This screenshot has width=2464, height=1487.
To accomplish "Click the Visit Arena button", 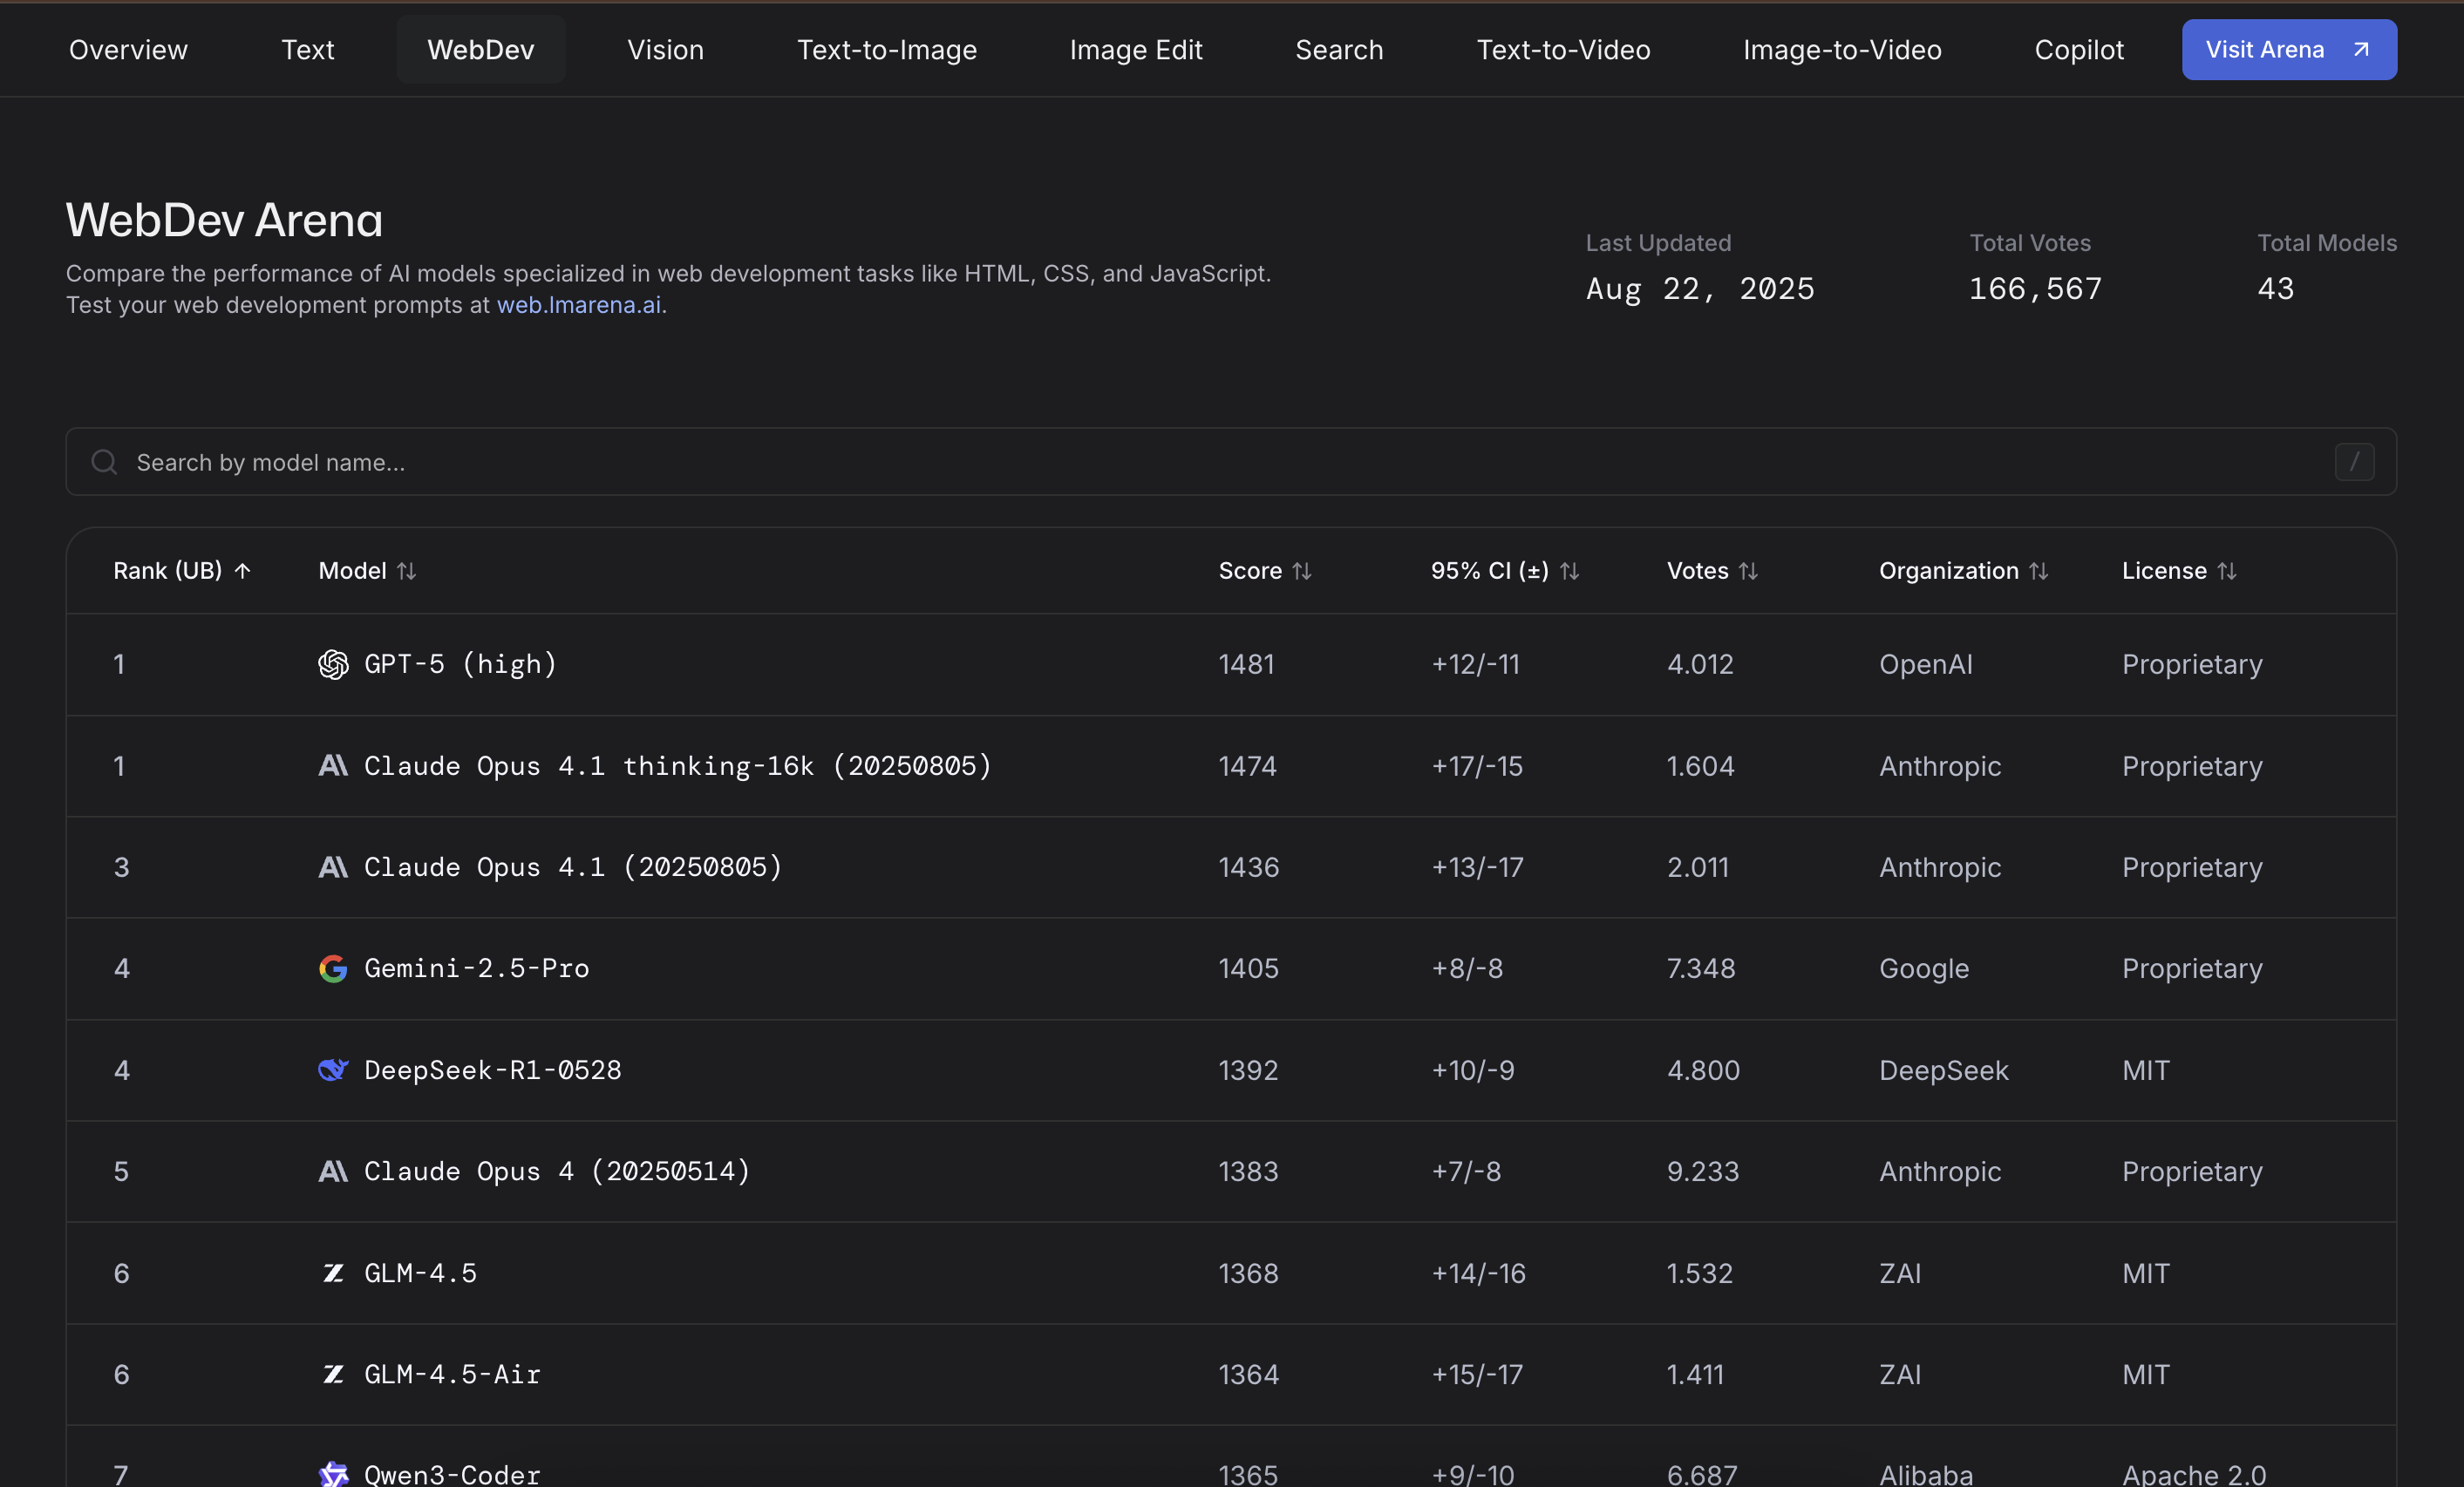I will (x=2288, y=49).
